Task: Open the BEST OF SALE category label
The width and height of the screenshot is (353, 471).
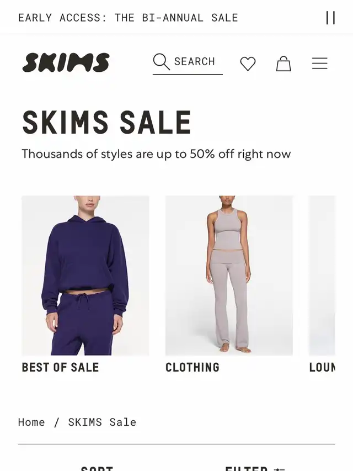Action: (x=60, y=367)
